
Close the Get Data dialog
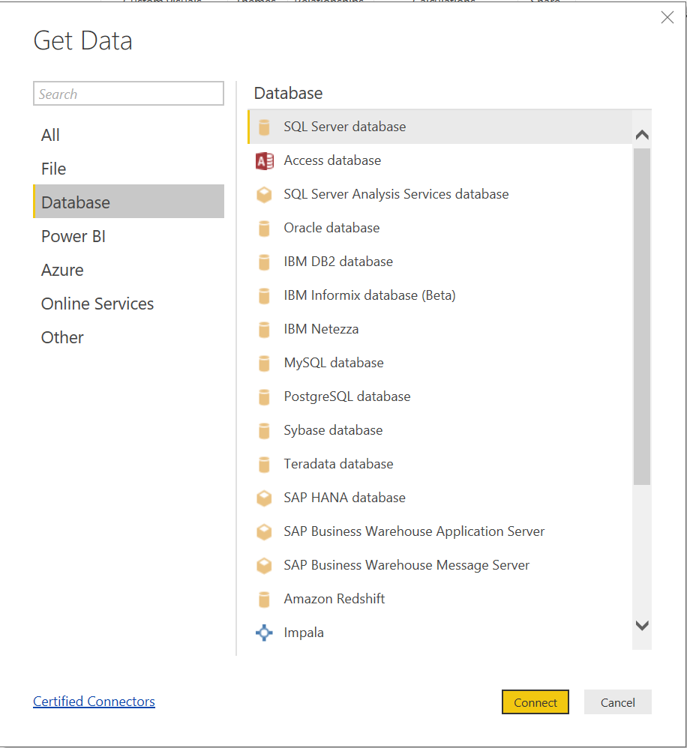pos(667,18)
